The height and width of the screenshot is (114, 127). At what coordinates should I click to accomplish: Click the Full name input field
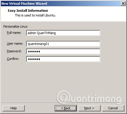point(63,33)
